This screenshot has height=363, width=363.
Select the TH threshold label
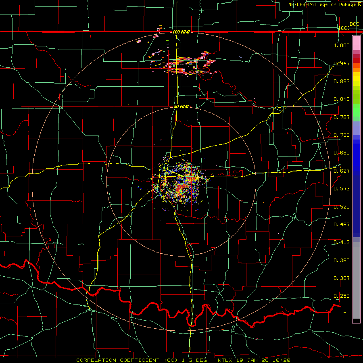(346, 314)
